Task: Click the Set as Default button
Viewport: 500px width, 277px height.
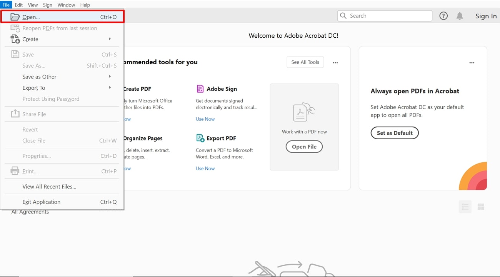Action: pos(395,133)
